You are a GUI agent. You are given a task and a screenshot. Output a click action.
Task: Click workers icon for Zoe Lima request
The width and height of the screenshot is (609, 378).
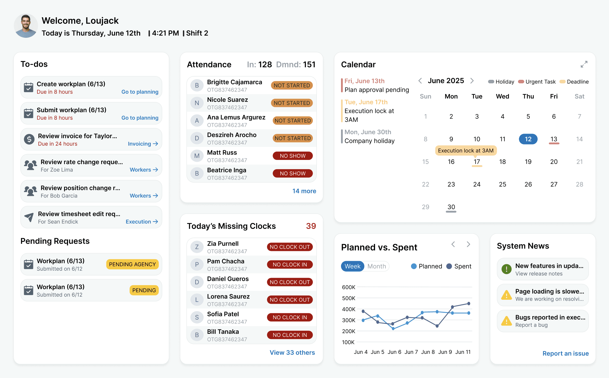31,165
